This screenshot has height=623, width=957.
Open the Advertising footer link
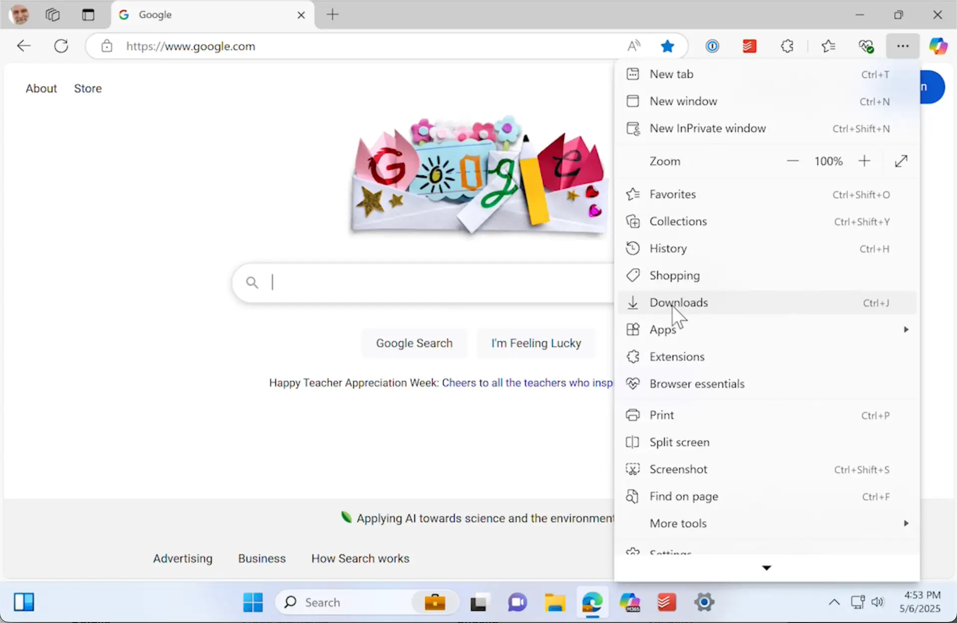(182, 559)
